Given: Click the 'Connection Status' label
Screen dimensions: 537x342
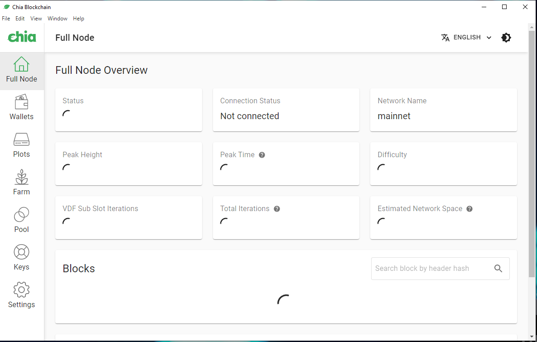Looking at the screenshot, I should tap(250, 101).
